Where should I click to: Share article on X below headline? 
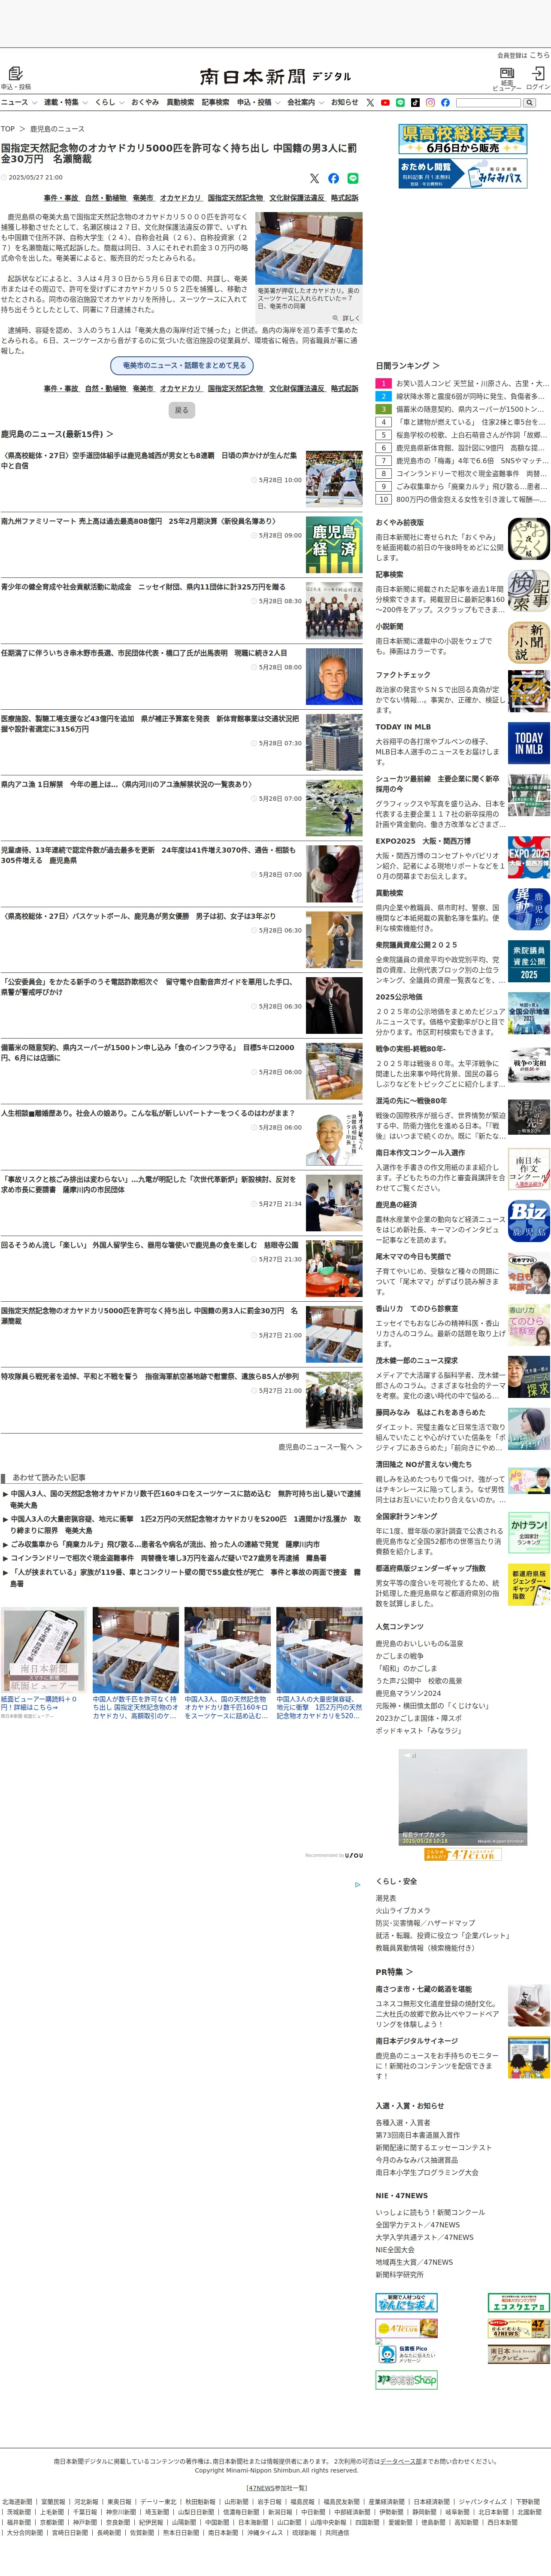click(314, 178)
